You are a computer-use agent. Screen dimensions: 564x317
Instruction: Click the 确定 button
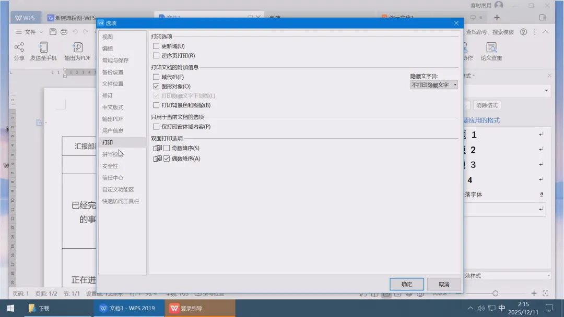(406, 284)
